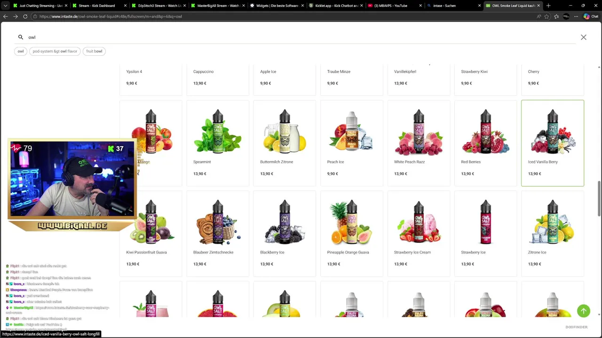Screen dimensions: 602x338
Task: Open the Peach Ice product image
Action: (x=351, y=132)
